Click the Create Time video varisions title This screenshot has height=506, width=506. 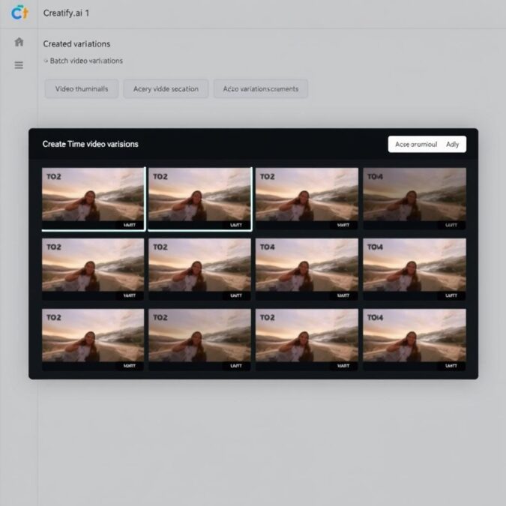[91, 144]
